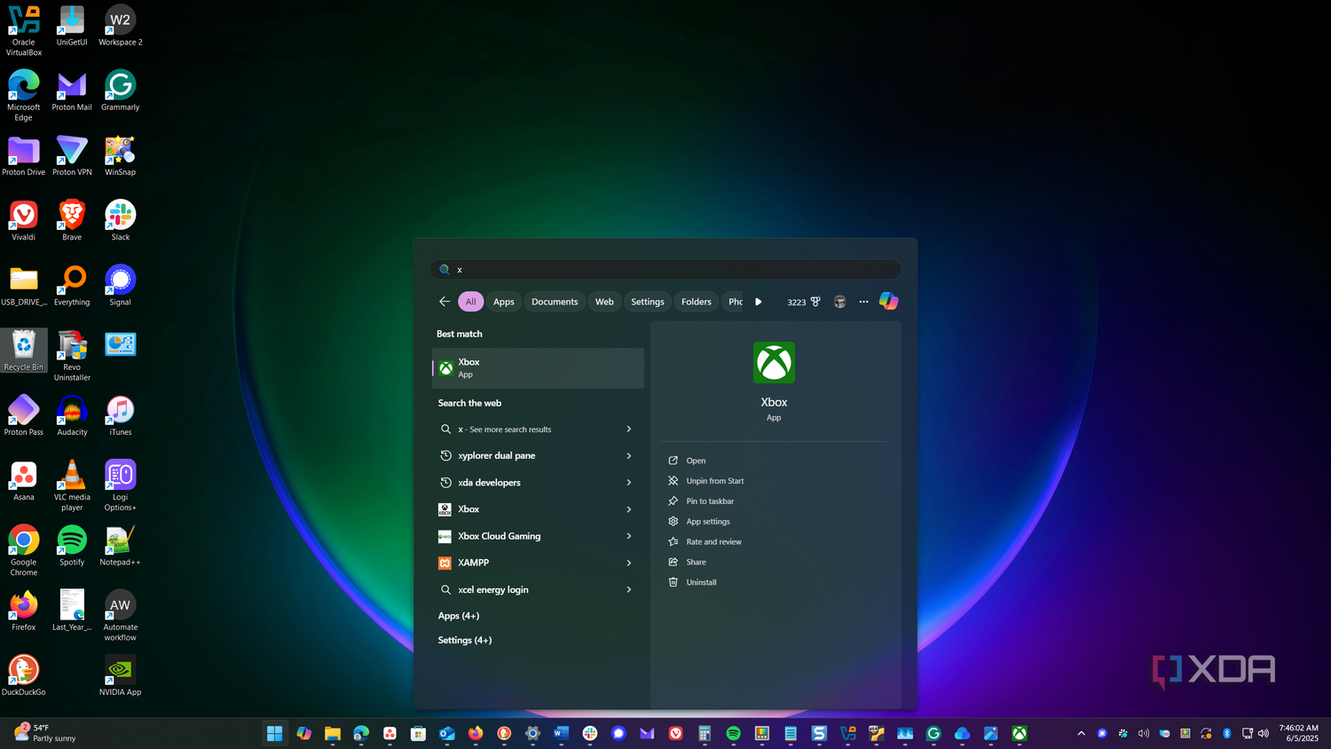The image size is (1331, 749).
Task: Switch to the Settings filter tab
Action: (x=648, y=302)
